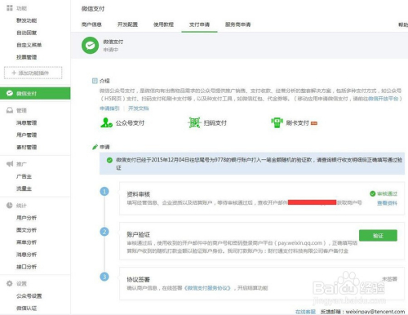Open the 服务商申请 tab
This screenshot has width=408, height=315.
pos(237,24)
